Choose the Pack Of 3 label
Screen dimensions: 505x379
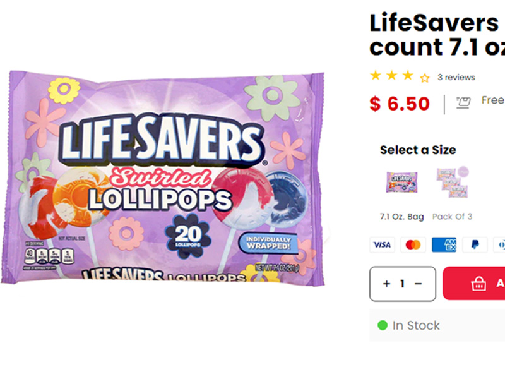tap(452, 217)
